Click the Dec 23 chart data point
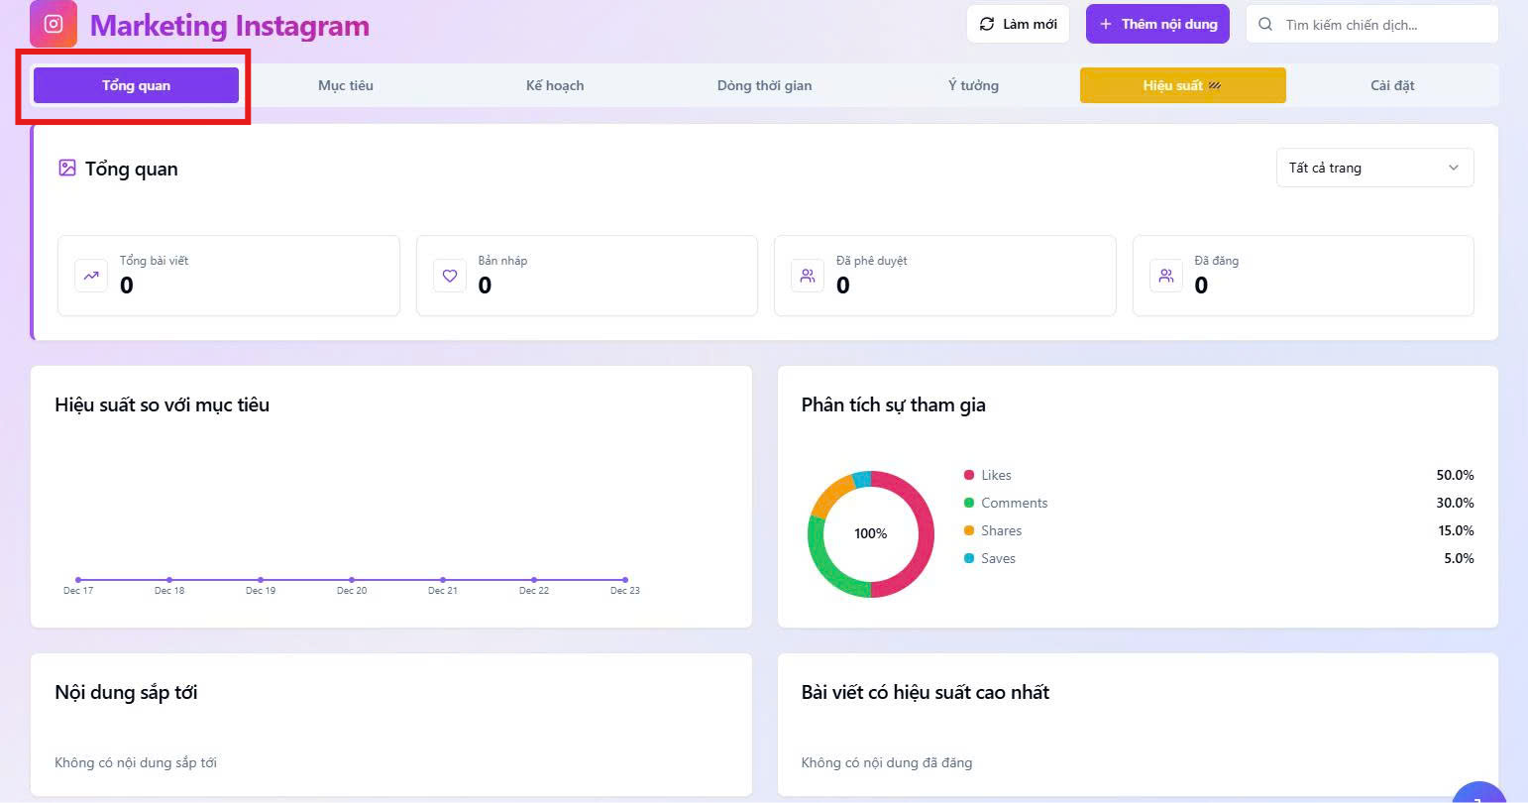Viewport: 1528px width, 803px height. tap(625, 580)
